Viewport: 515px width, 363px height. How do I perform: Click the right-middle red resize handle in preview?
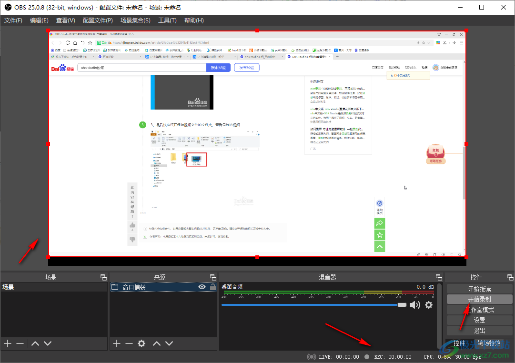point(466,144)
